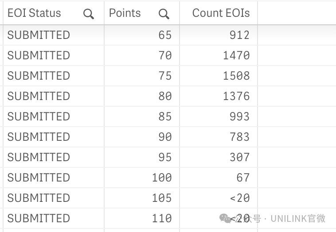The width and height of the screenshot is (336, 232).
Task: Open search for EOI Status column
Action: click(x=89, y=14)
